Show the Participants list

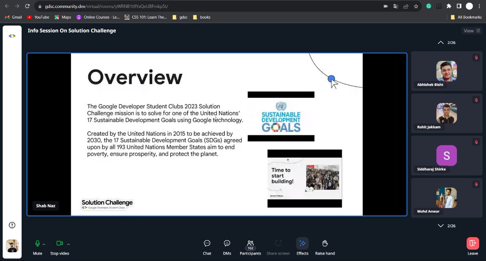250,247
